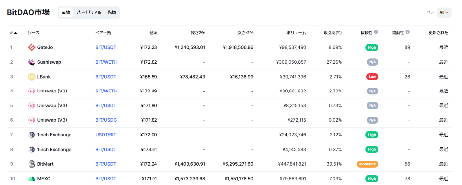Viewport: 462px width, 185px height.
Task: Open the All pair filter dropdown
Action: (x=444, y=12)
